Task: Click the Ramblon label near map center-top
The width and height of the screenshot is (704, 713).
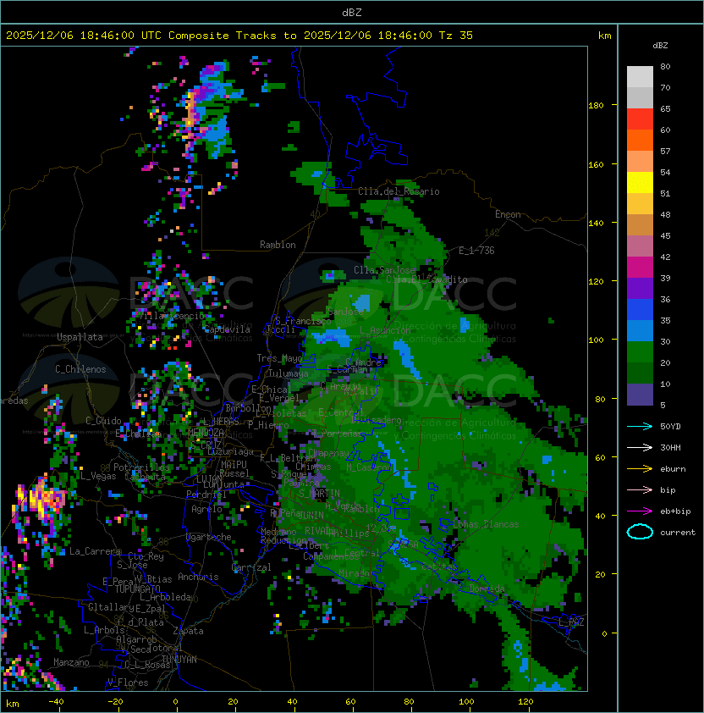Action: [x=278, y=245]
